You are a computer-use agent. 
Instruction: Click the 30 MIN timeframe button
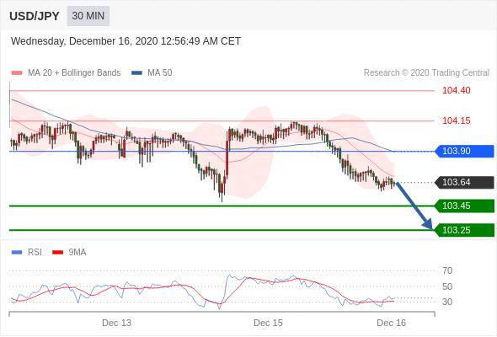tap(88, 16)
